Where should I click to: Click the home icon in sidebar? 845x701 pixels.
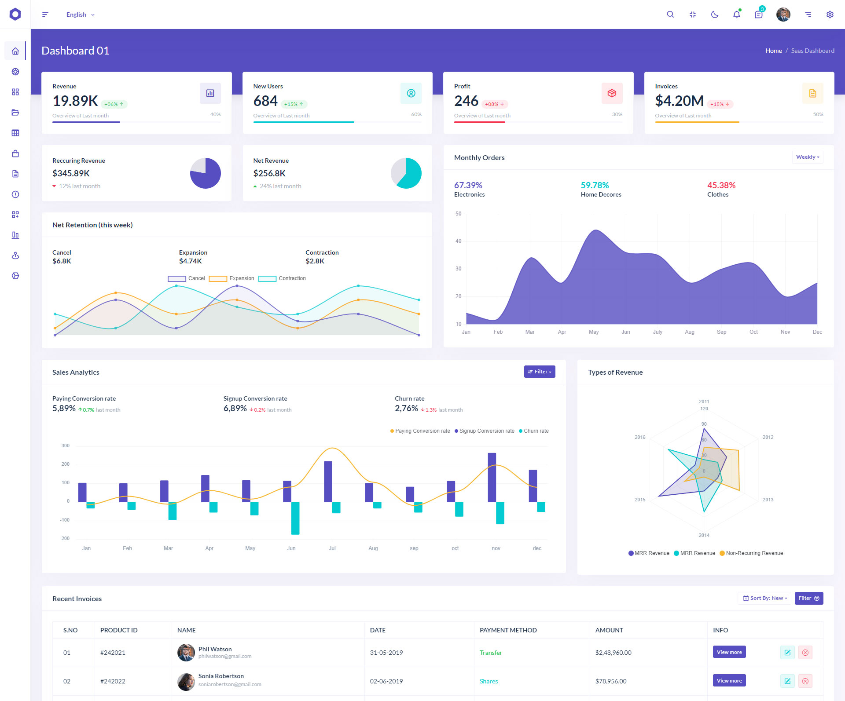point(15,51)
